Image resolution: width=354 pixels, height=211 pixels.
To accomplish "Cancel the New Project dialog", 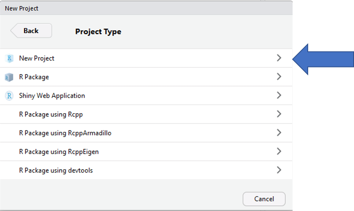I will (264, 199).
